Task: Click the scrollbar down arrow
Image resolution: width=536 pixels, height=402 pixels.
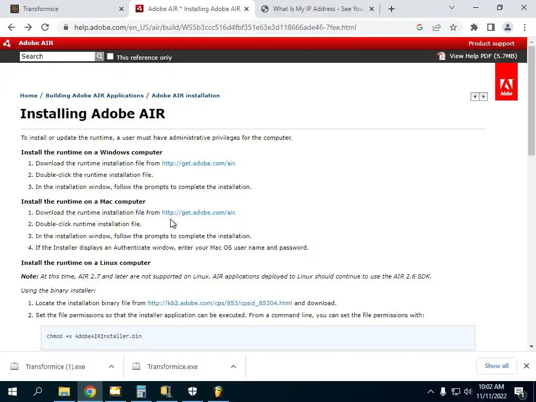Action: 531,347
